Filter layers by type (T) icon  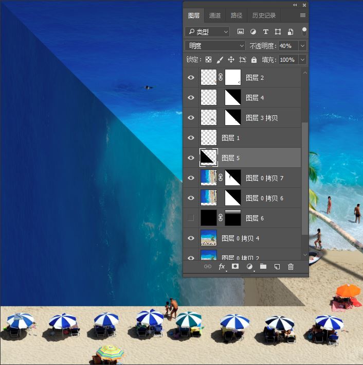(x=265, y=31)
